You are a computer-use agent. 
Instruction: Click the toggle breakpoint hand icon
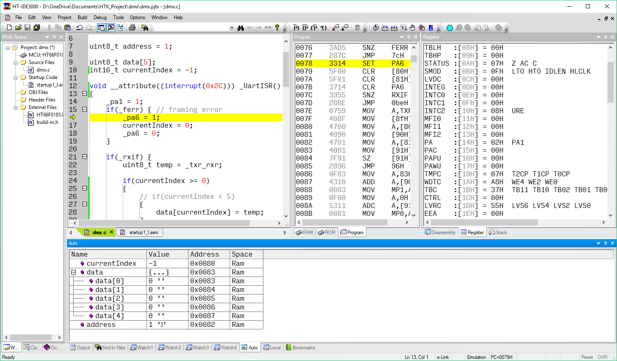(x=412, y=28)
